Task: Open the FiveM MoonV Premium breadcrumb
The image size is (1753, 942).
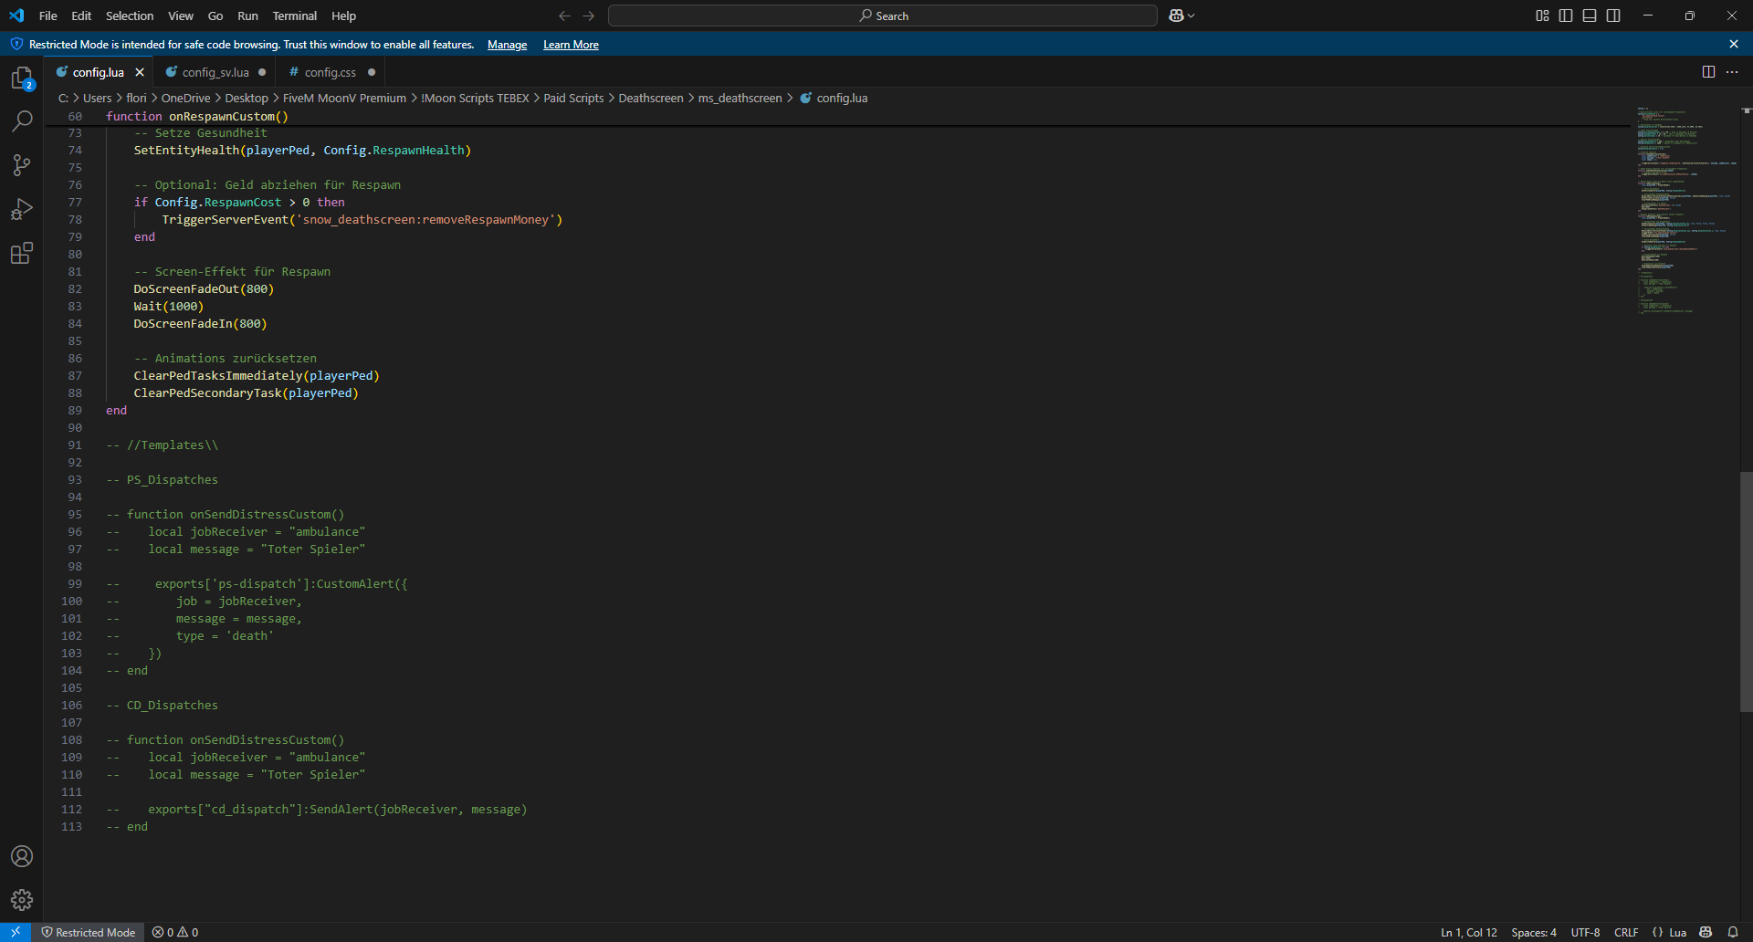Action: pyautogui.click(x=344, y=98)
